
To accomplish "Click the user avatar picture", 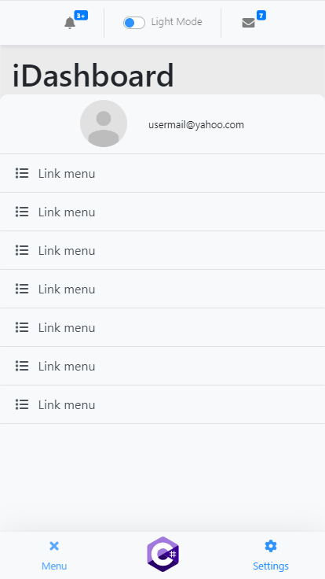I will [104, 124].
